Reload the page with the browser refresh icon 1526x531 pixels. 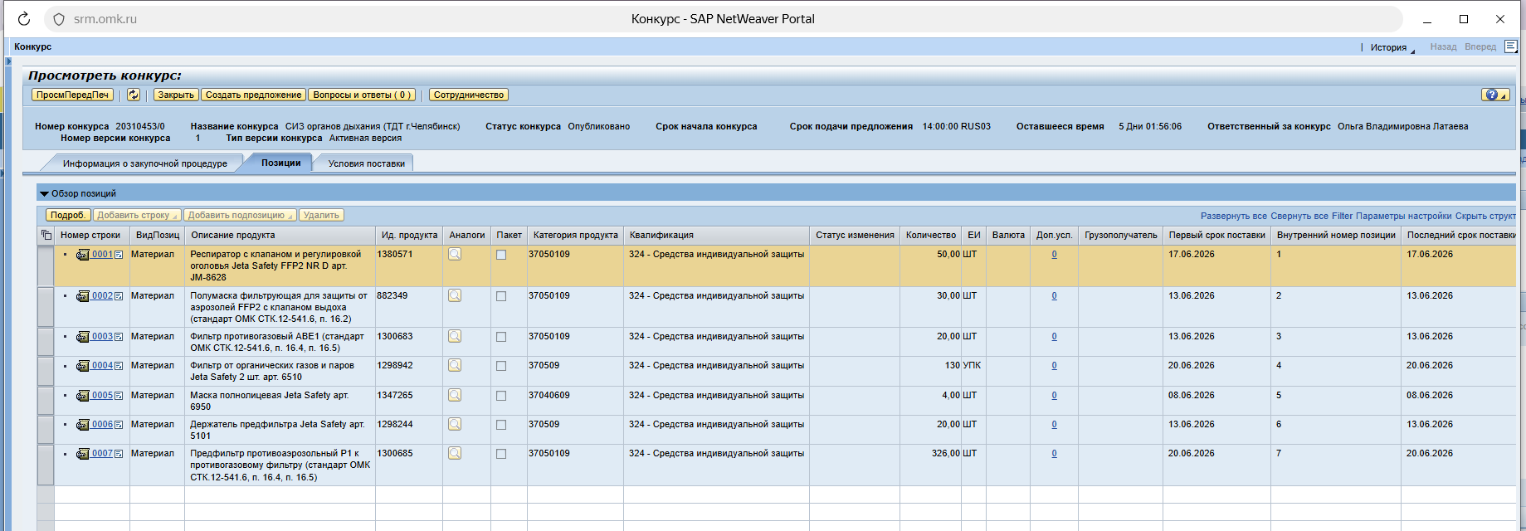point(23,19)
